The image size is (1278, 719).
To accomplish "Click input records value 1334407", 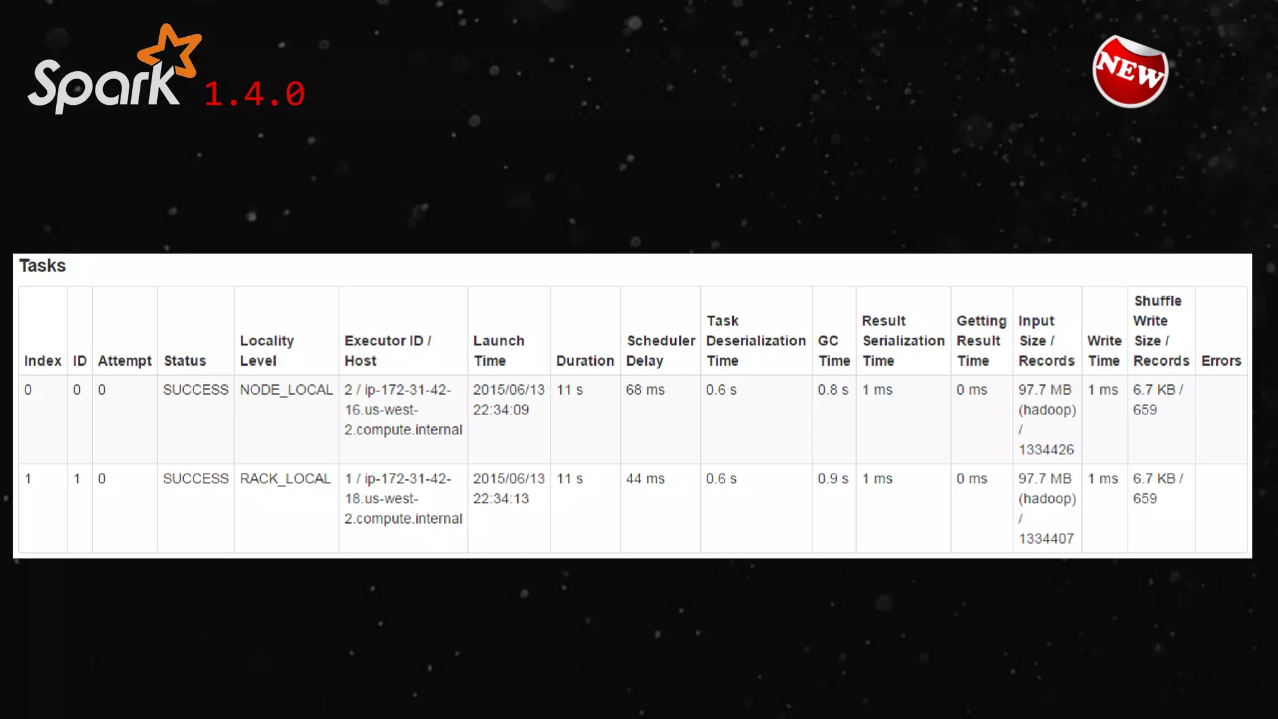I will (1046, 539).
